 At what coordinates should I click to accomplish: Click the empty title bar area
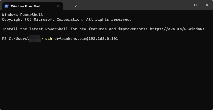pyautogui.click(x=128, y=5)
